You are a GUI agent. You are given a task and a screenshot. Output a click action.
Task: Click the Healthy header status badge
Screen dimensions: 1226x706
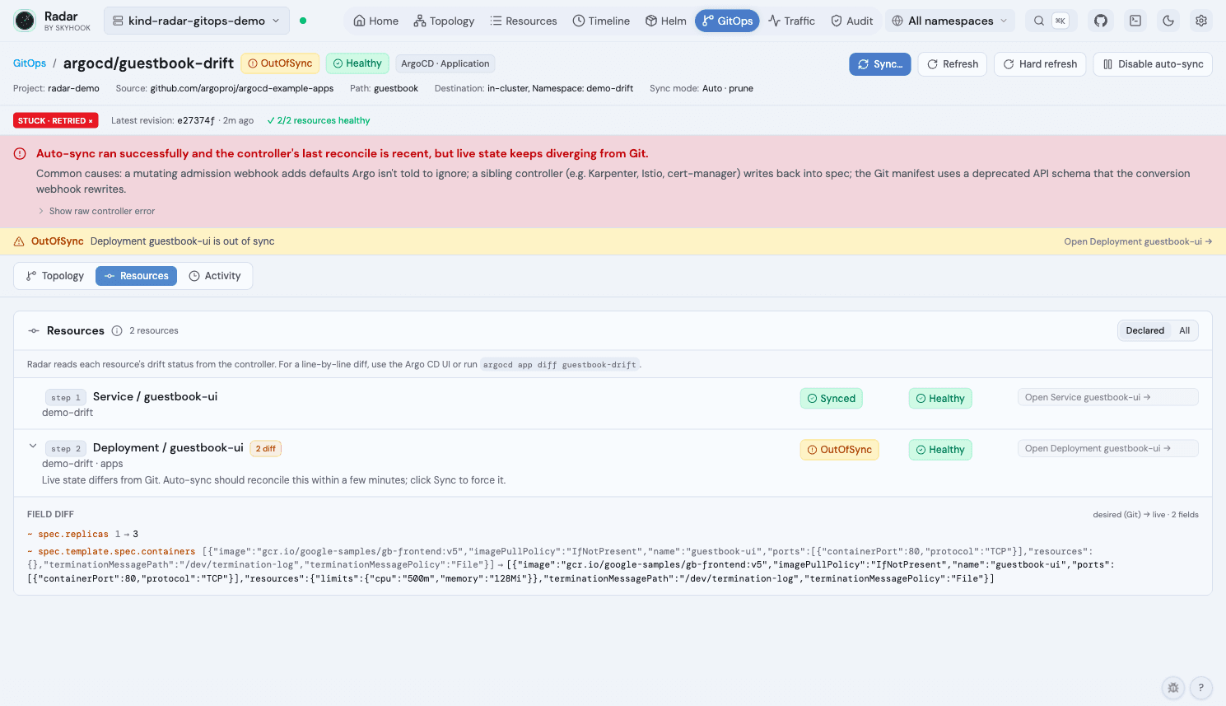(357, 63)
